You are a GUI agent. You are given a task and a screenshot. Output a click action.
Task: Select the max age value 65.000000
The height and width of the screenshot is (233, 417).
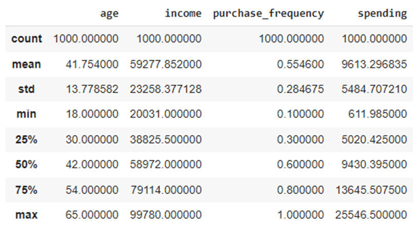click(x=92, y=215)
